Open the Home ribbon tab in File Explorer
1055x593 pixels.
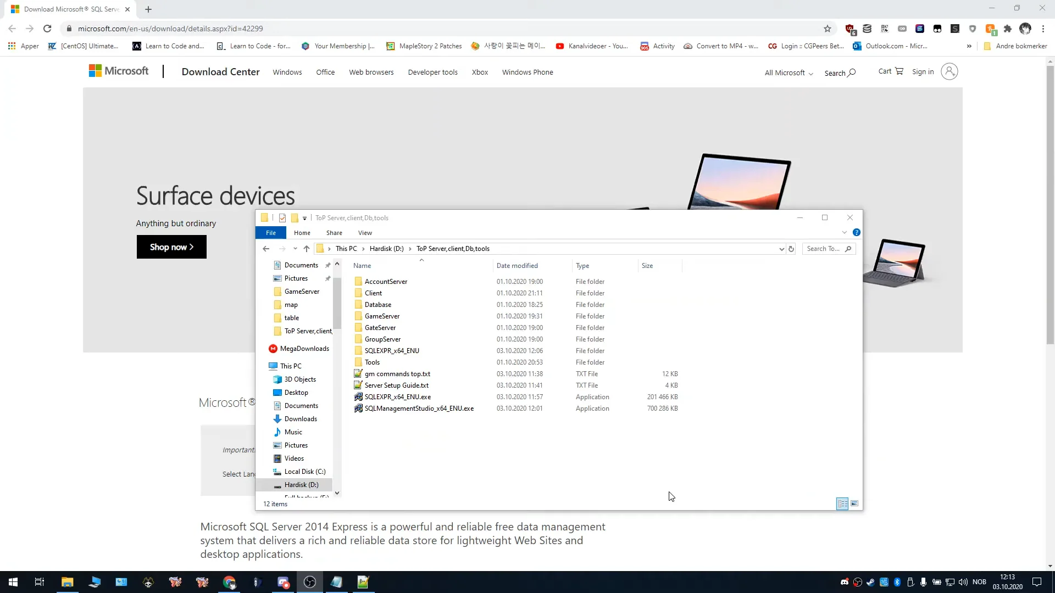coord(302,233)
